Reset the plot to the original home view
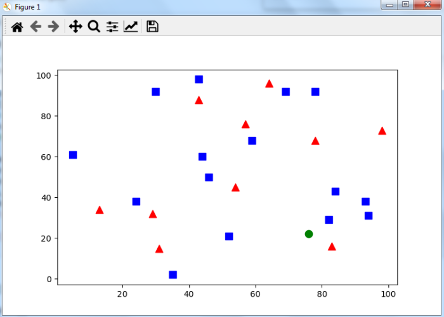 (17, 27)
